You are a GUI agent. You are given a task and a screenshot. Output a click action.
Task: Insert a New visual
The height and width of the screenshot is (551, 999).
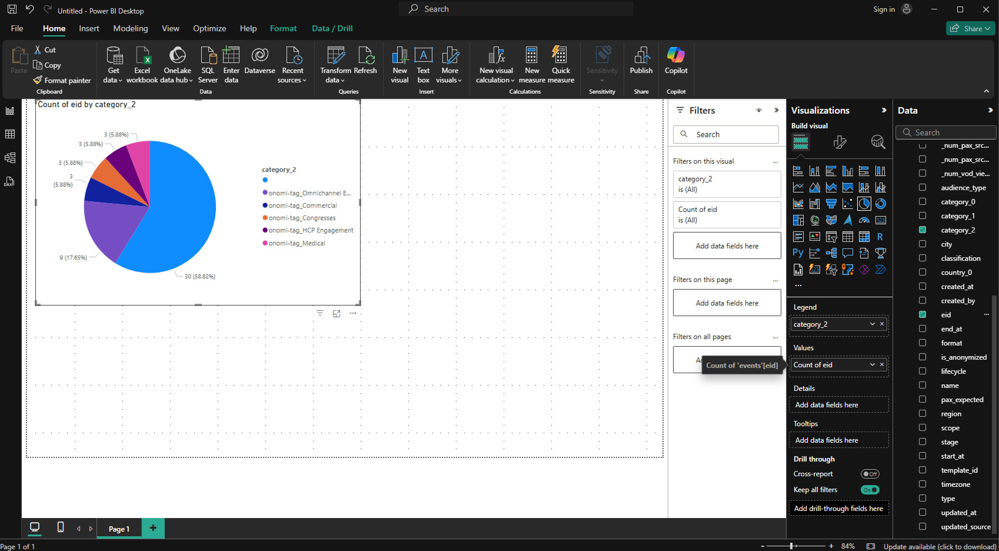[399, 65]
